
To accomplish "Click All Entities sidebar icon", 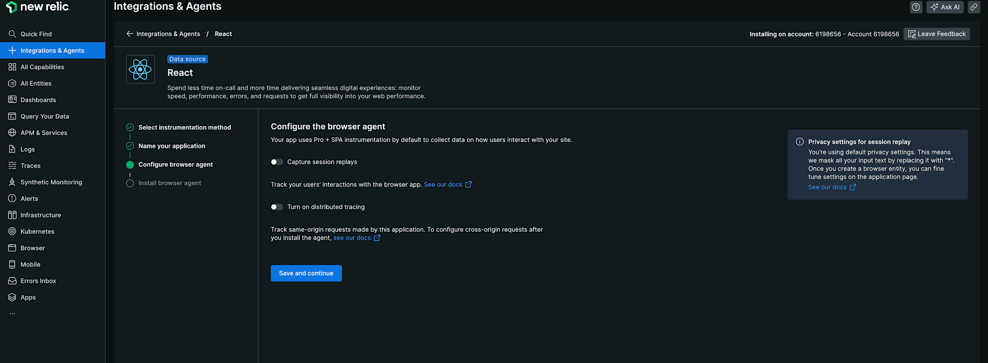I will (12, 83).
